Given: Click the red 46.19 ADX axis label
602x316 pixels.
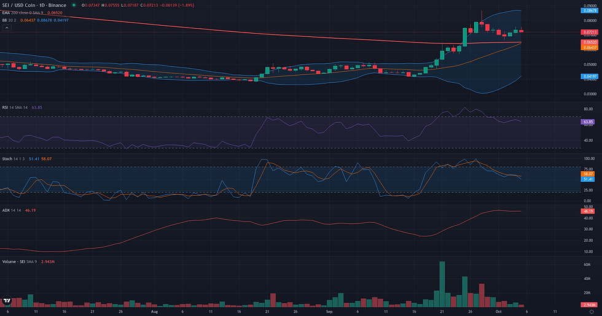Looking at the screenshot, I should coord(588,211).
